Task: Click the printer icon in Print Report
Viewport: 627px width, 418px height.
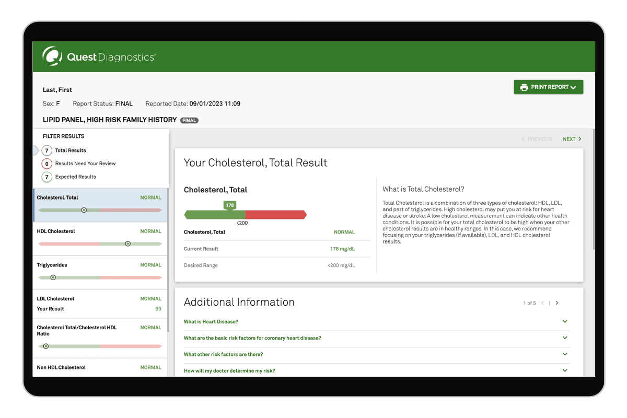Action: (524, 87)
